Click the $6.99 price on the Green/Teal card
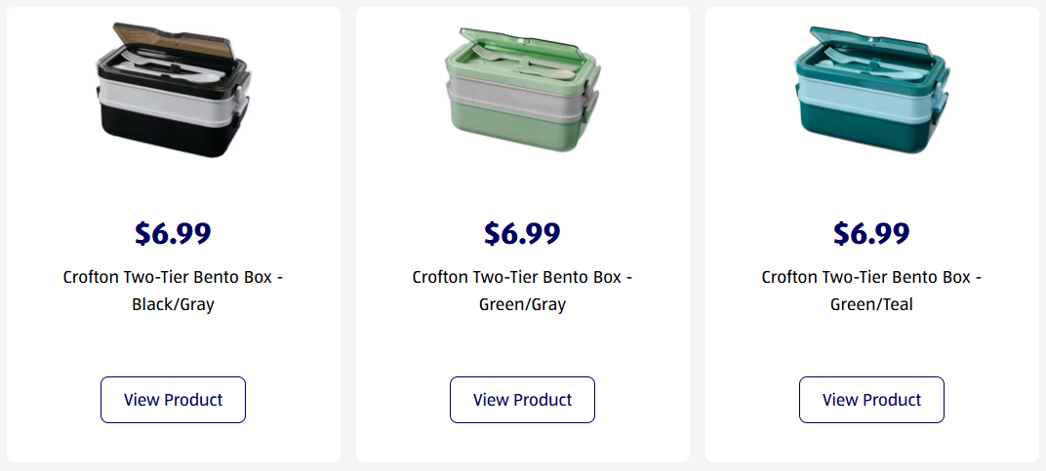This screenshot has height=471, width=1046. click(x=871, y=234)
